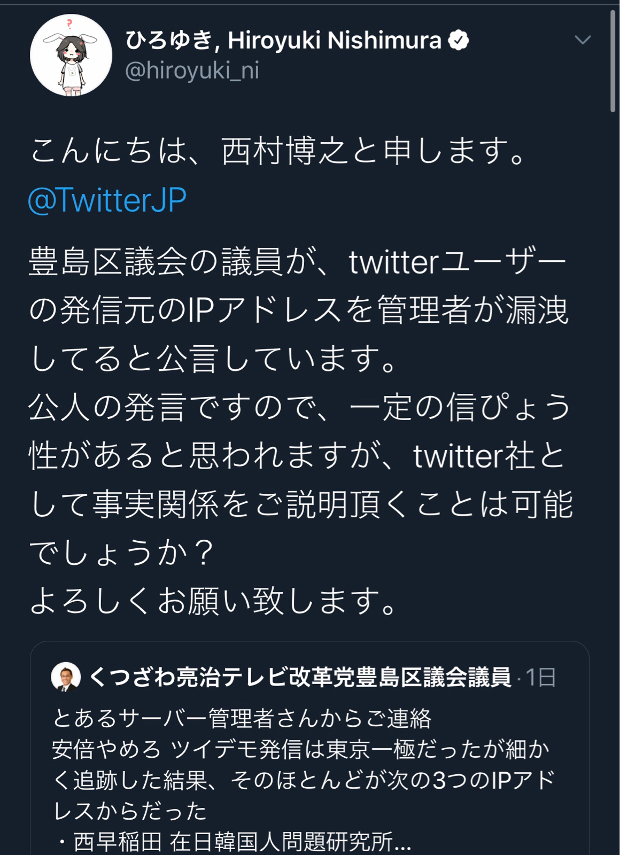
Task: Click the @hiroyuki_ni handle
Action: pos(192,70)
